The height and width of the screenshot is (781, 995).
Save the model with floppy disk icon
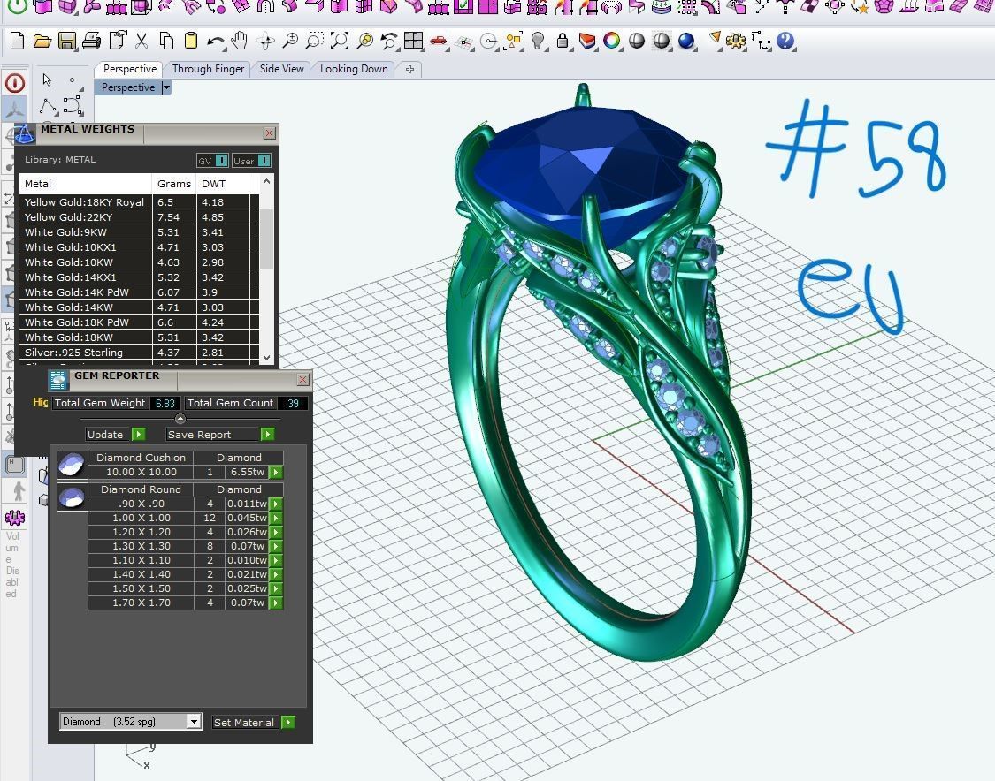66,42
